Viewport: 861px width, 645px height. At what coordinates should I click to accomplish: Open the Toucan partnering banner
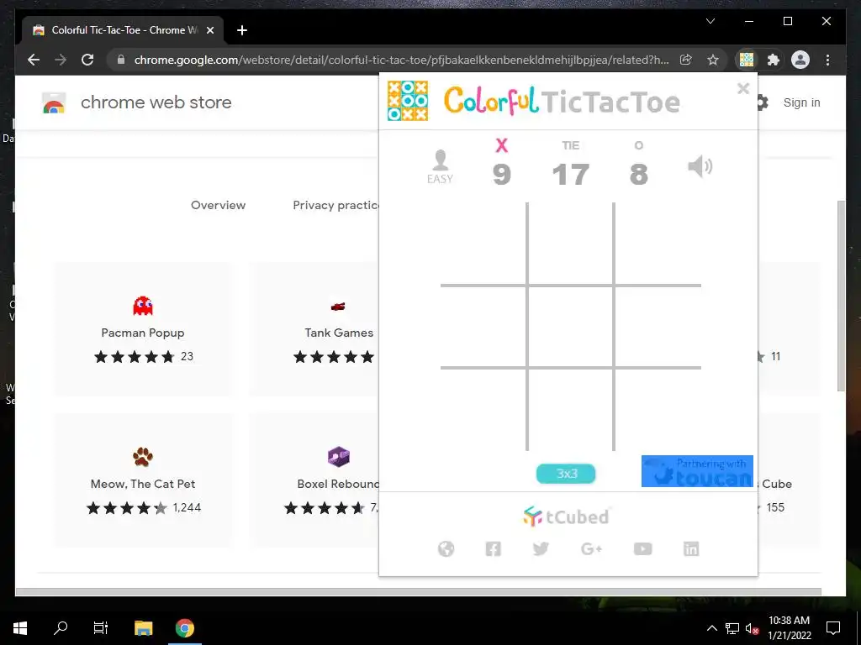point(697,471)
